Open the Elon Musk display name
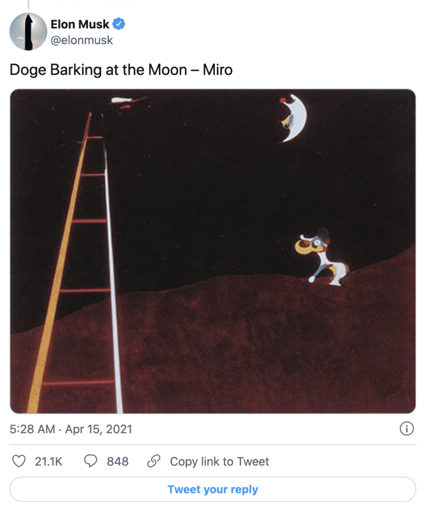The image size is (425, 509). click(80, 24)
